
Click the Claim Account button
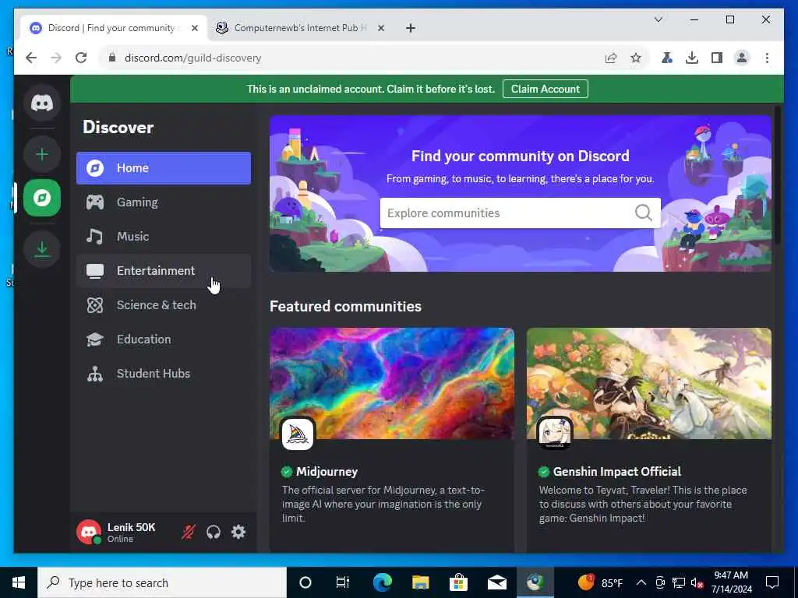545,89
